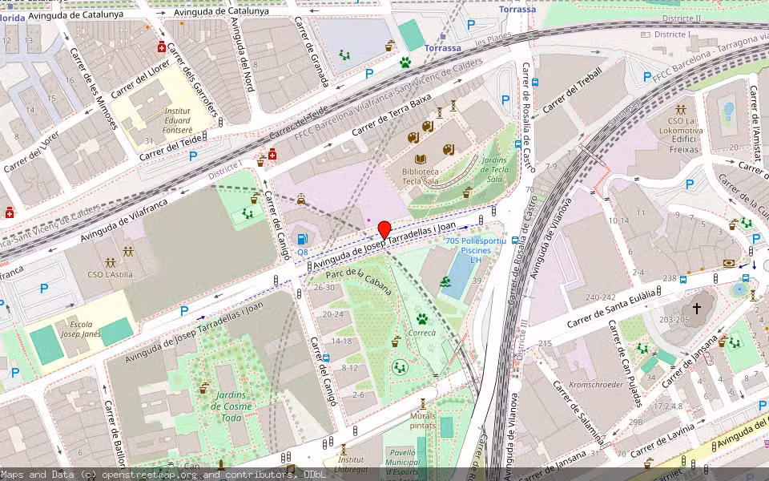Viewport: 769px width, 481px height.
Task: Click the church cross icon near Carrer de Jansana
Action: tap(696, 308)
